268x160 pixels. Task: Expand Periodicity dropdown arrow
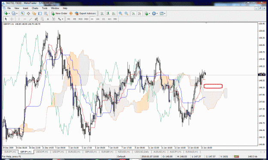(157, 13)
